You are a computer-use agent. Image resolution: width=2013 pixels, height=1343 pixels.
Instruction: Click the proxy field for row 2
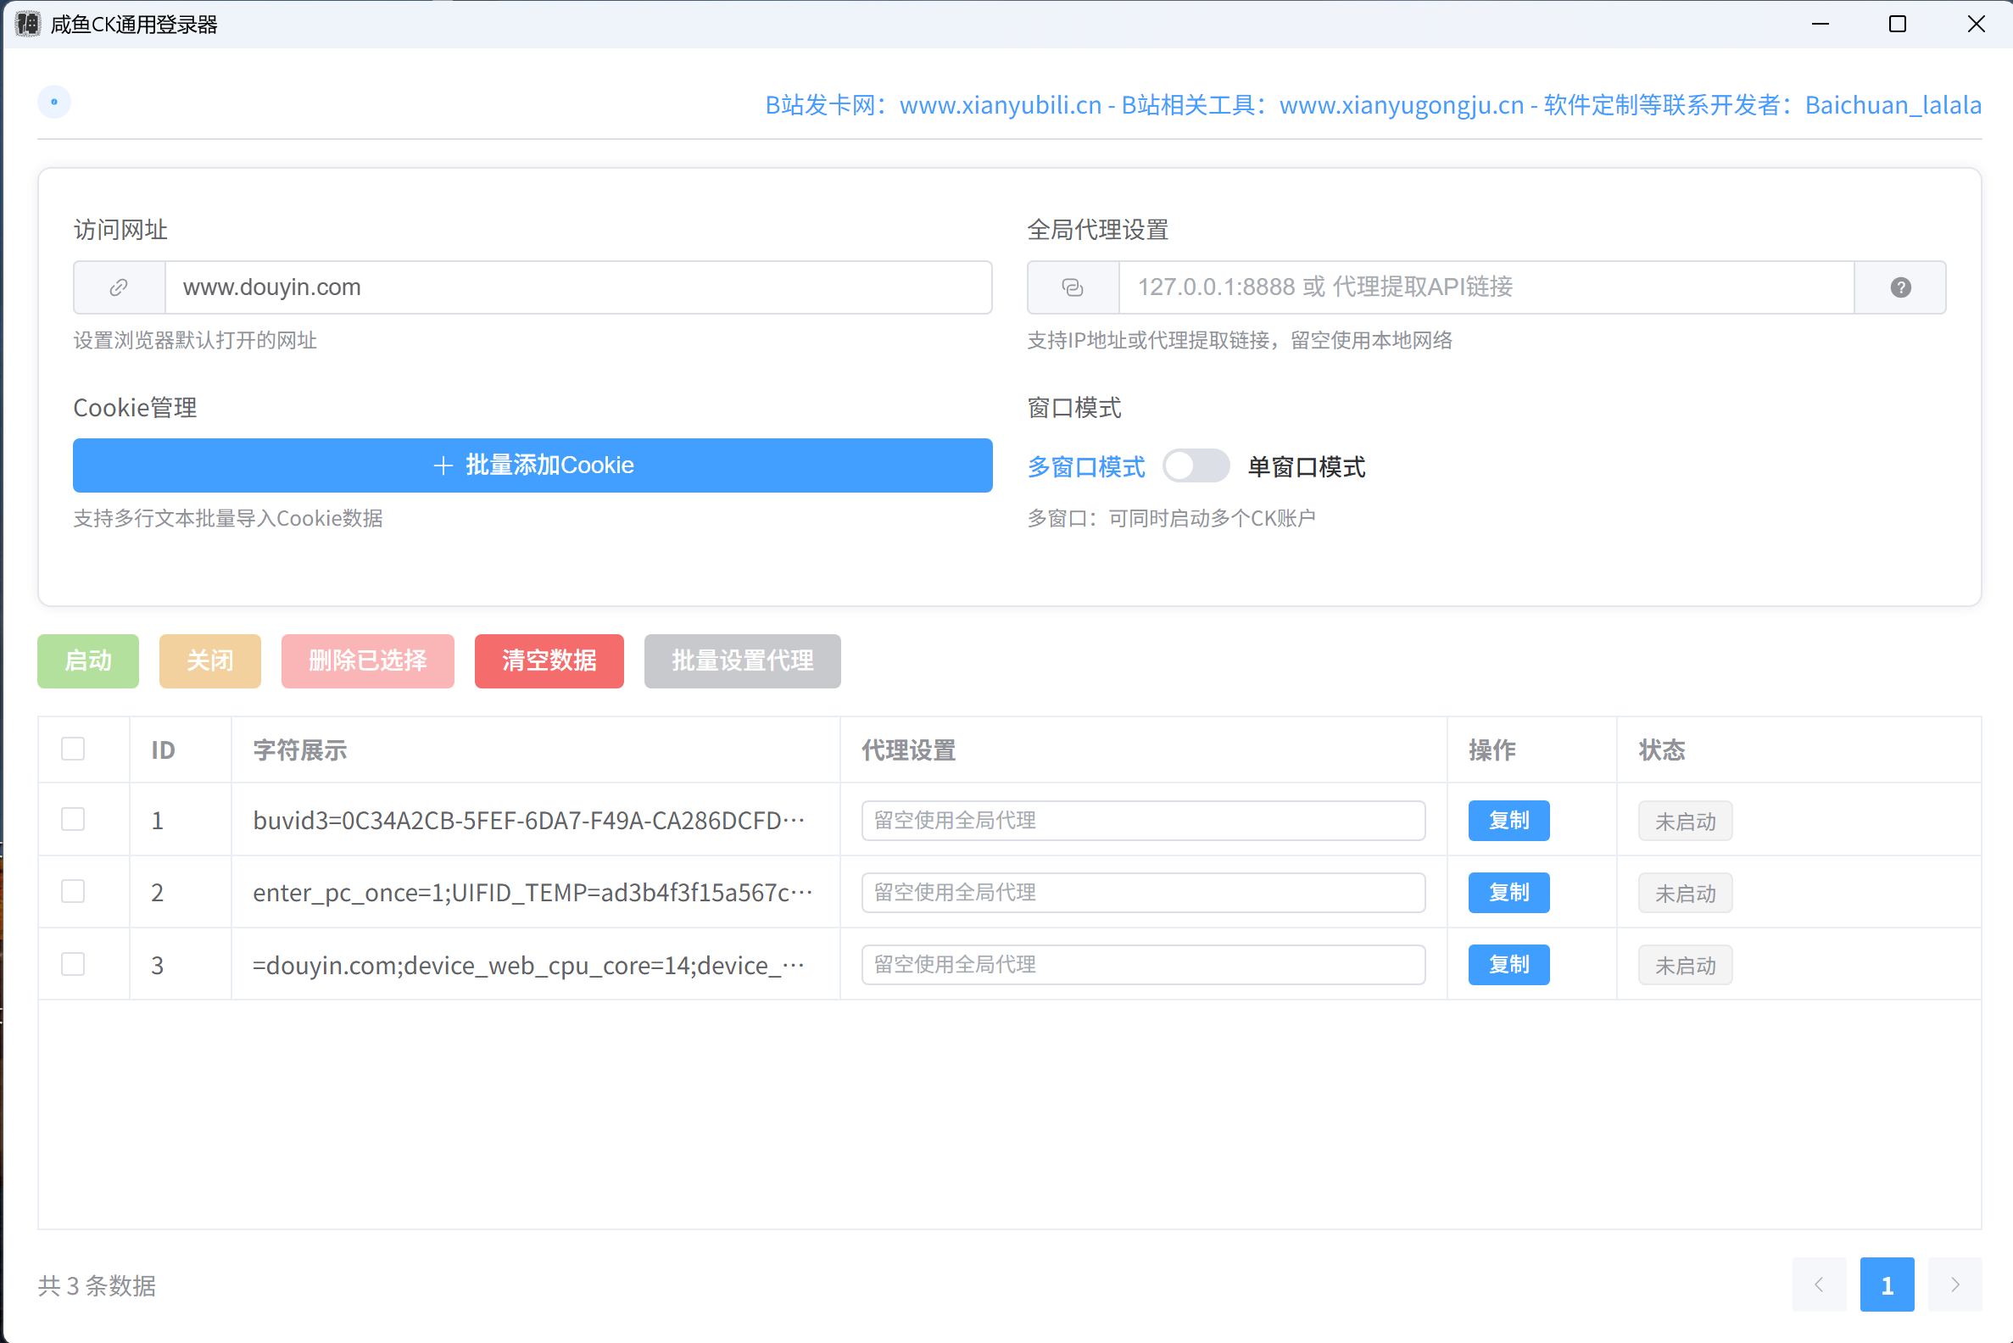(1144, 893)
